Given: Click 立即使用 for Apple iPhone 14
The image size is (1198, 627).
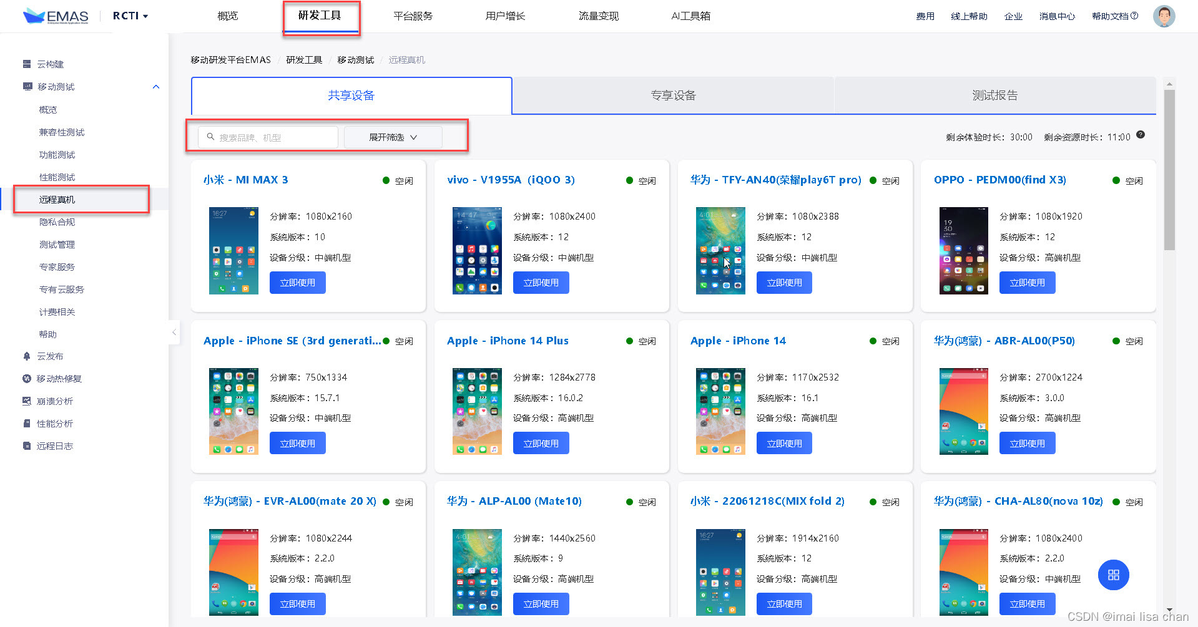Looking at the screenshot, I should pos(785,444).
